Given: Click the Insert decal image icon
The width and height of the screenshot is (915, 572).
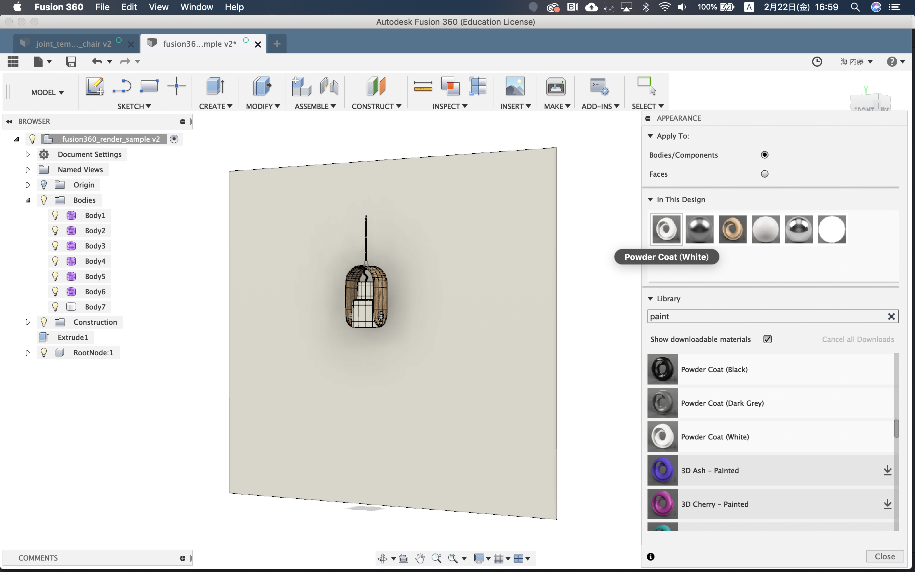Looking at the screenshot, I should (x=515, y=86).
